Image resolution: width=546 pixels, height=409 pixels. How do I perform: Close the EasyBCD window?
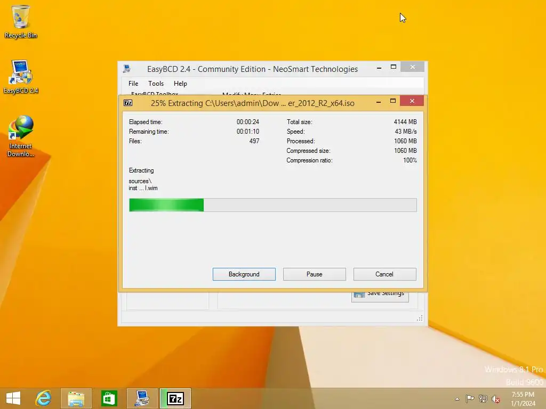pyautogui.click(x=412, y=67)
